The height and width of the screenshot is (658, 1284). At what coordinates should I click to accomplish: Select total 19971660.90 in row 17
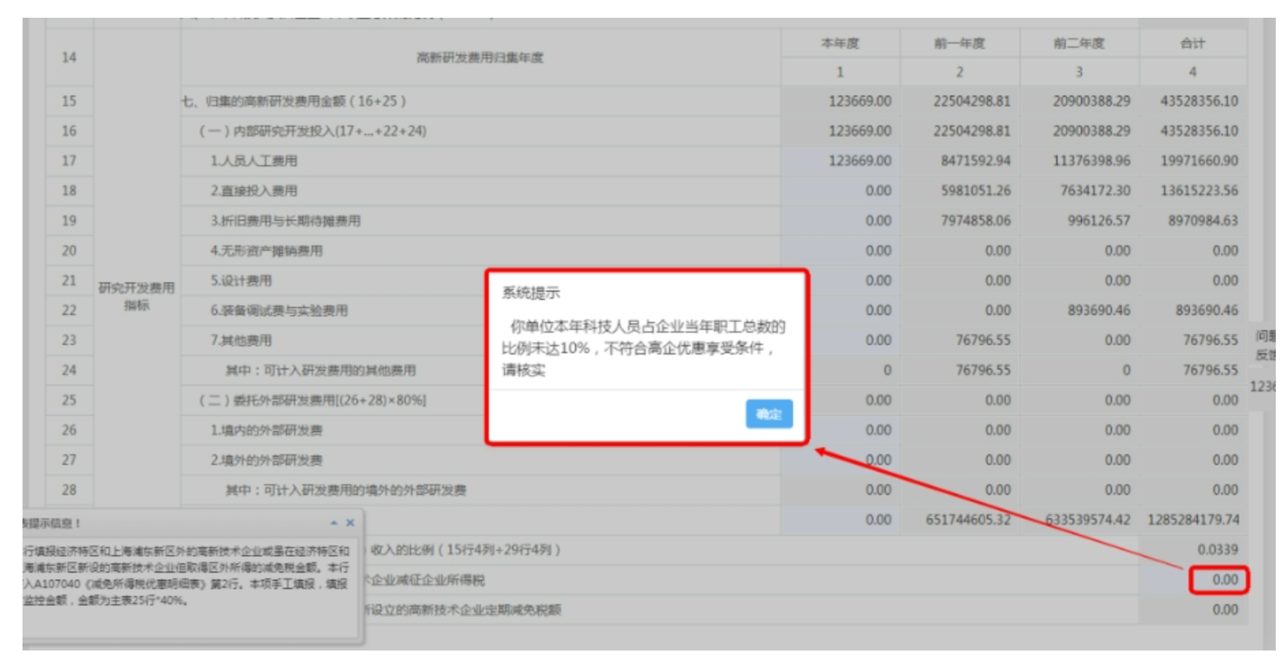1199,161
